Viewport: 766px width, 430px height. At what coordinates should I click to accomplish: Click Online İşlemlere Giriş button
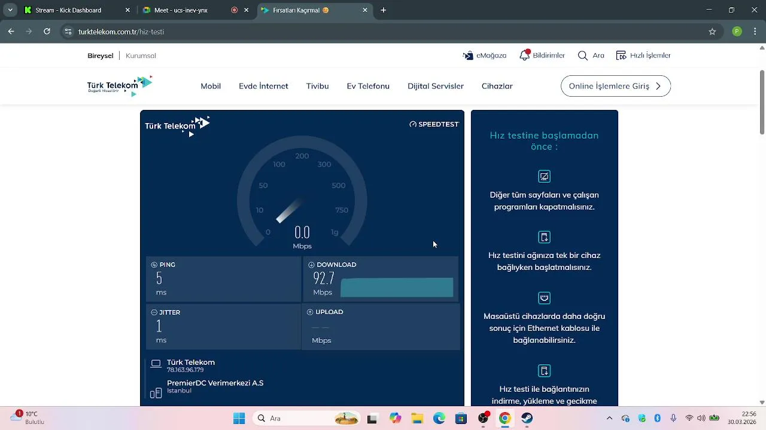coord(615,86)
